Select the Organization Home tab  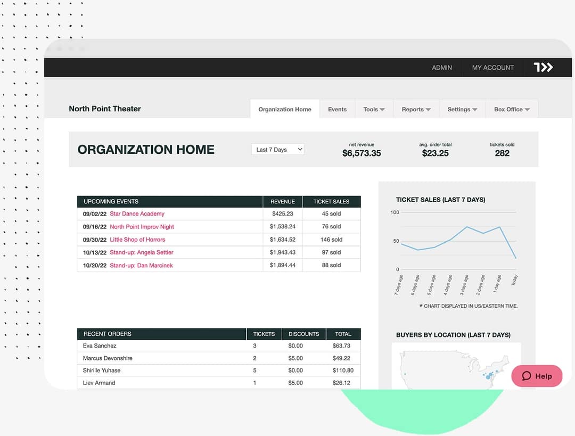pyautogui.click(x=284, y=109)
